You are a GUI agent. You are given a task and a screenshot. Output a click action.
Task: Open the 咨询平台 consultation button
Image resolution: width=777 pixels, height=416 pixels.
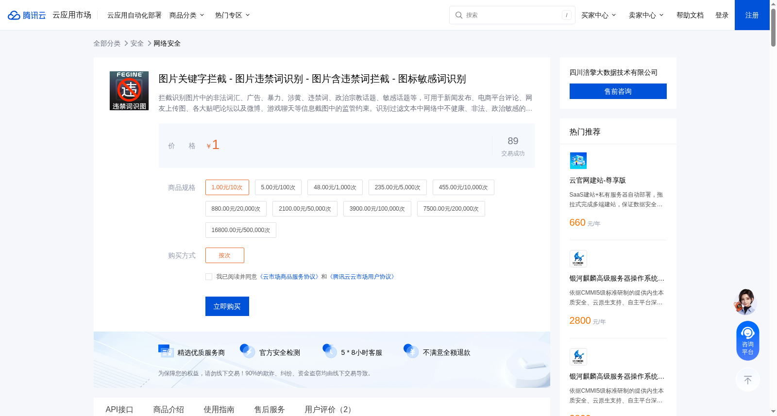(x=748, y=341)
